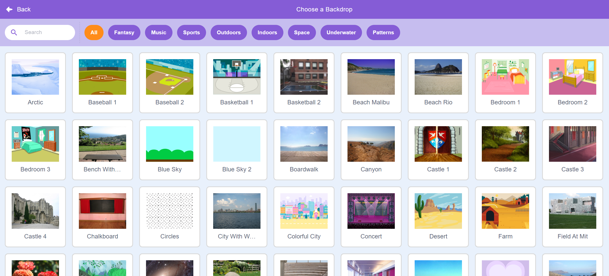Choose the Boardwalk backdrop
Screen dimensions: 609x276
point(304,150)
